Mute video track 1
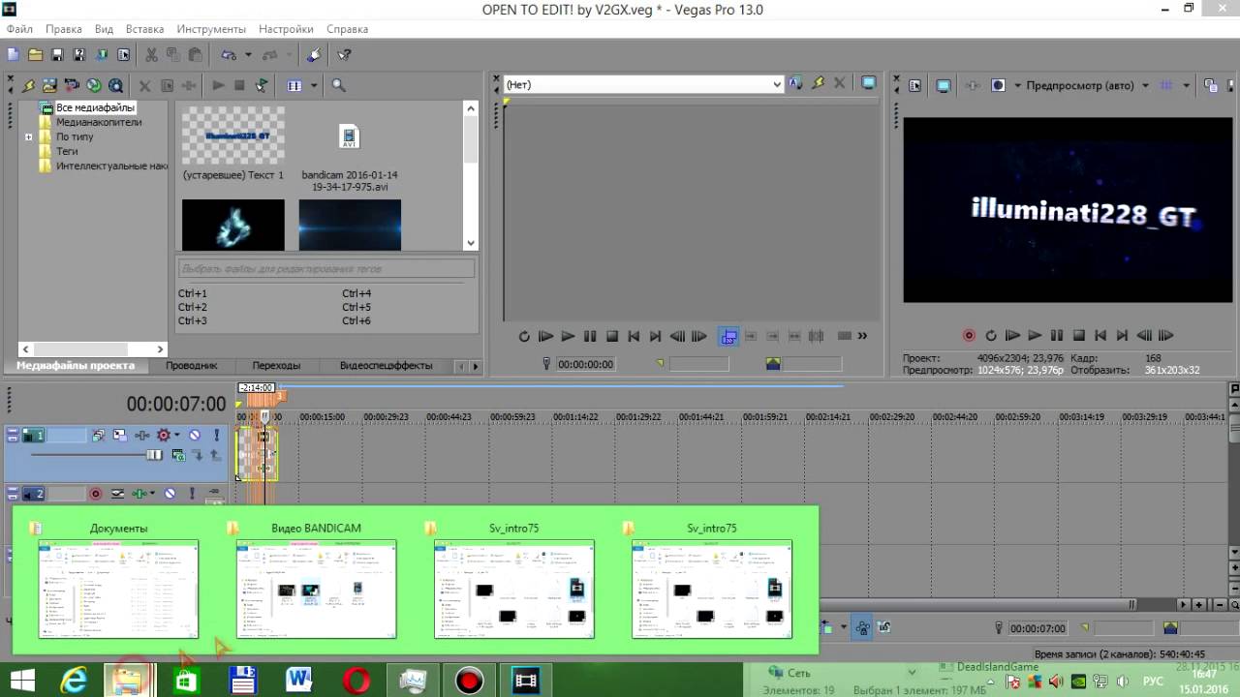 click(195, 436)
